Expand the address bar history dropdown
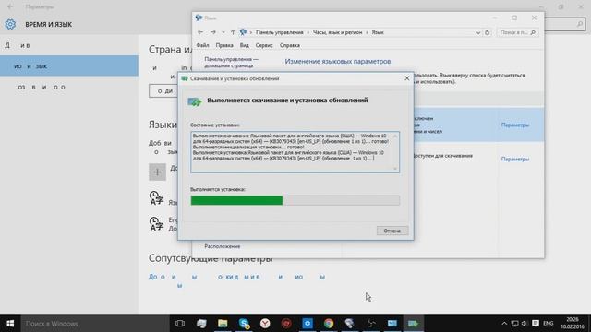Viewport: 591px width, 332px height. (x=478, y=33)
